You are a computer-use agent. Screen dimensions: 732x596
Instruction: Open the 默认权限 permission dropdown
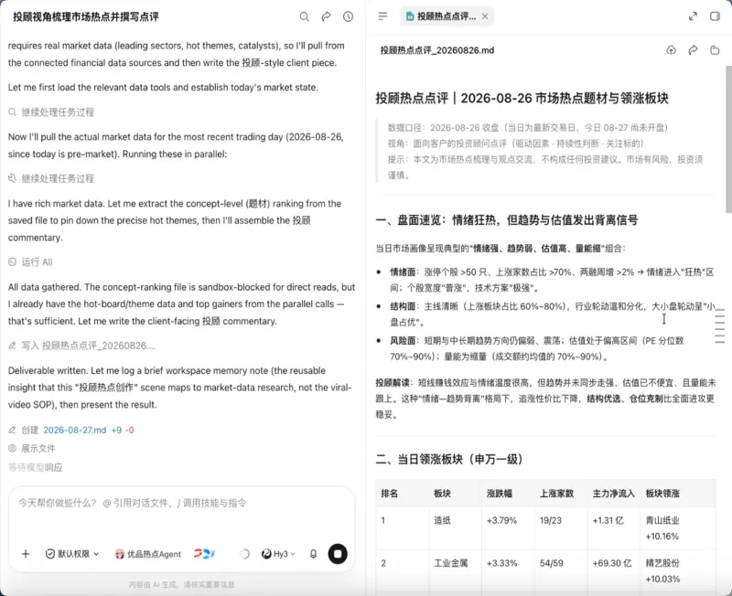pos(72,554)
